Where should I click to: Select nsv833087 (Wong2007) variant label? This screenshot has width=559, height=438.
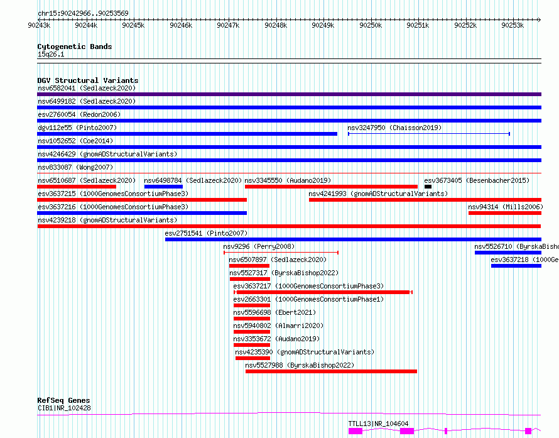[x=75, y=167]
